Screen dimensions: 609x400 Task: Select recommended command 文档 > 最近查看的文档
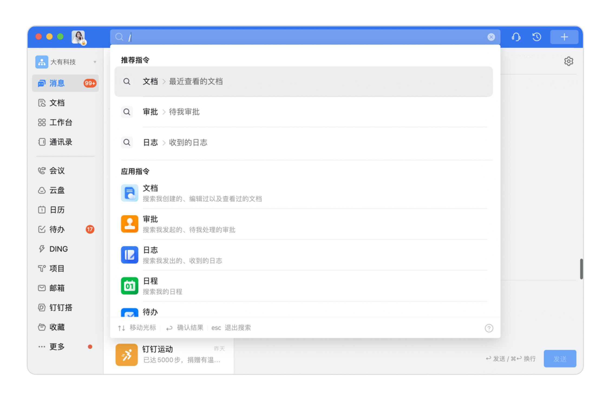coord(303,82)
